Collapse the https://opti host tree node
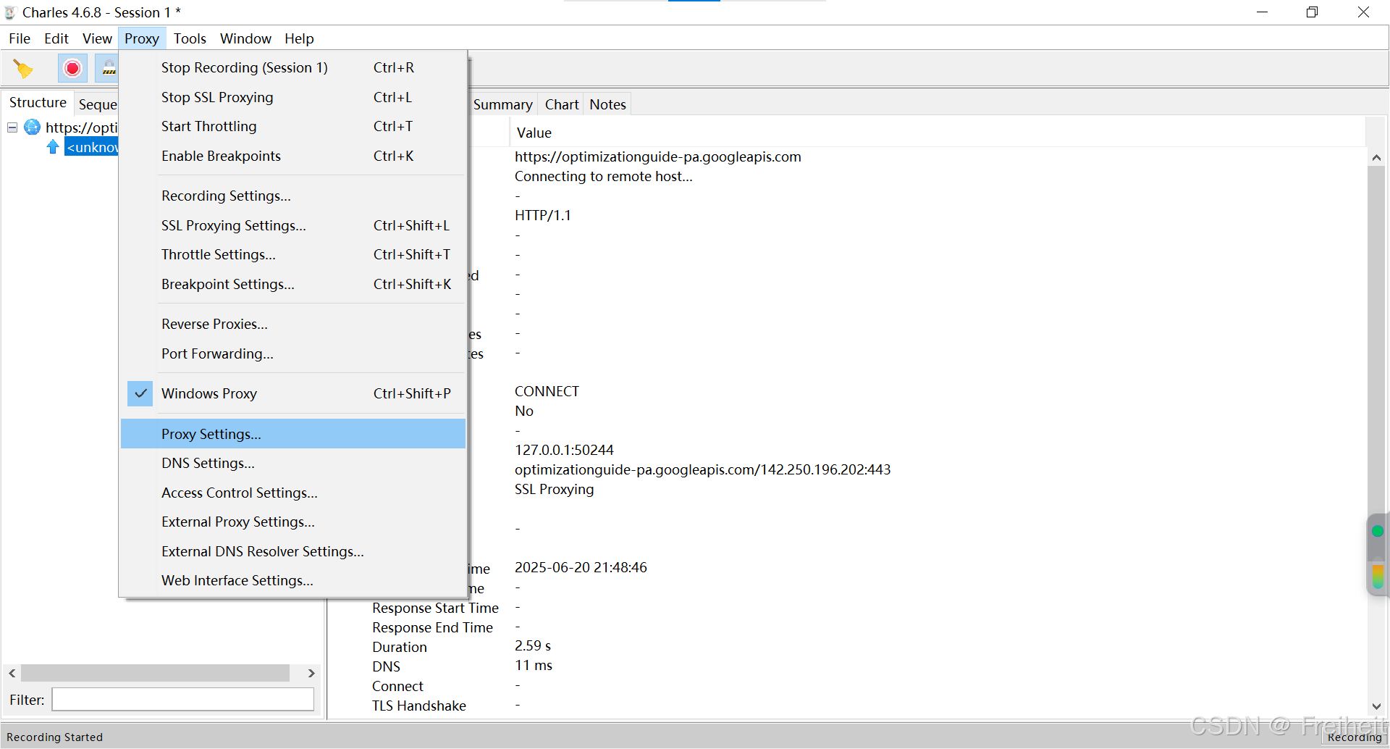Image resolution: width=1390 pixels, height=749 pixels. [12, 127]
